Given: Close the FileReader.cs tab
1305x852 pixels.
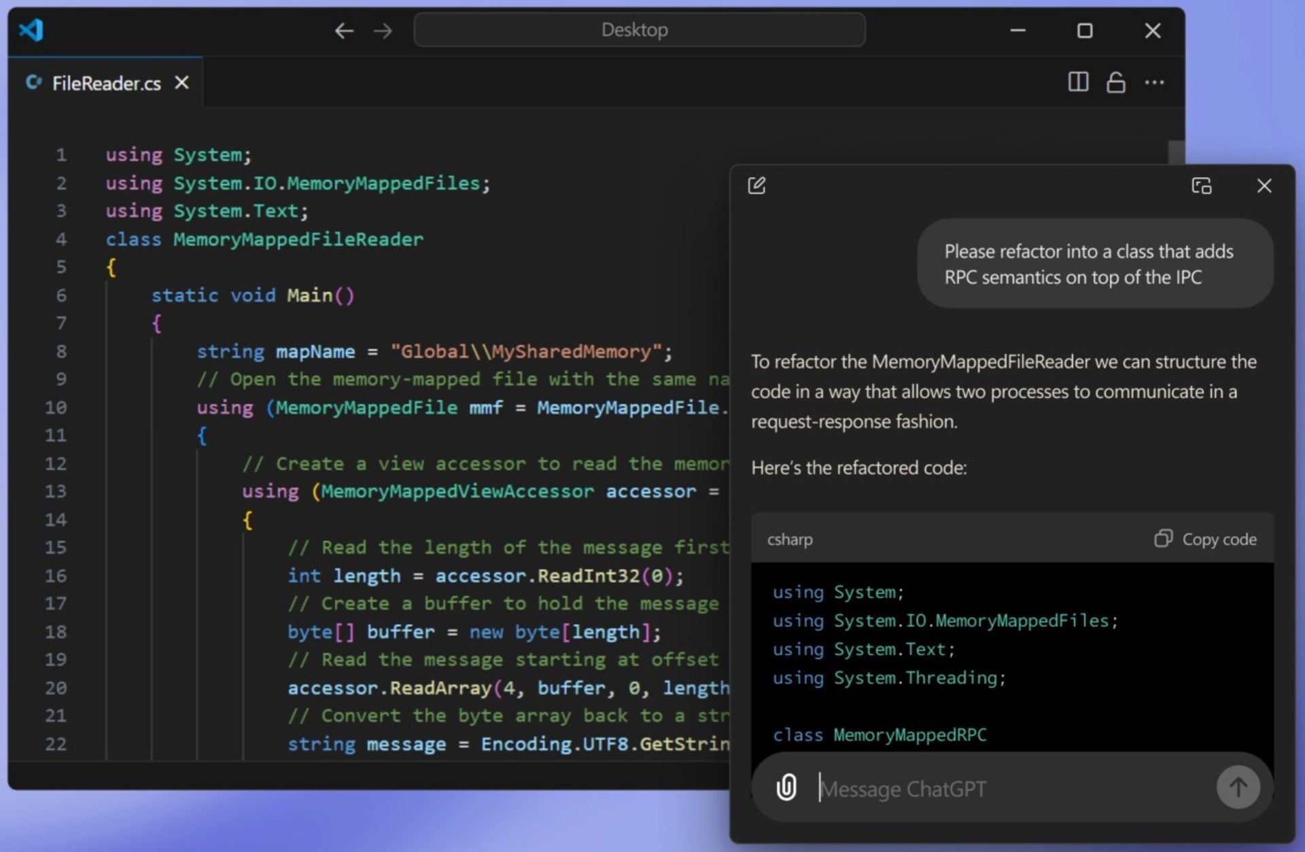Looking at the screenshot, I should point(181,82).
